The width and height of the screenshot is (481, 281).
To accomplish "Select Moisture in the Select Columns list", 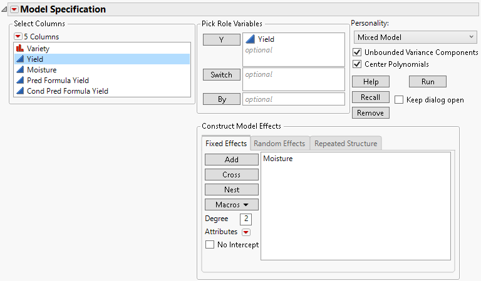I will click(102, 70).
